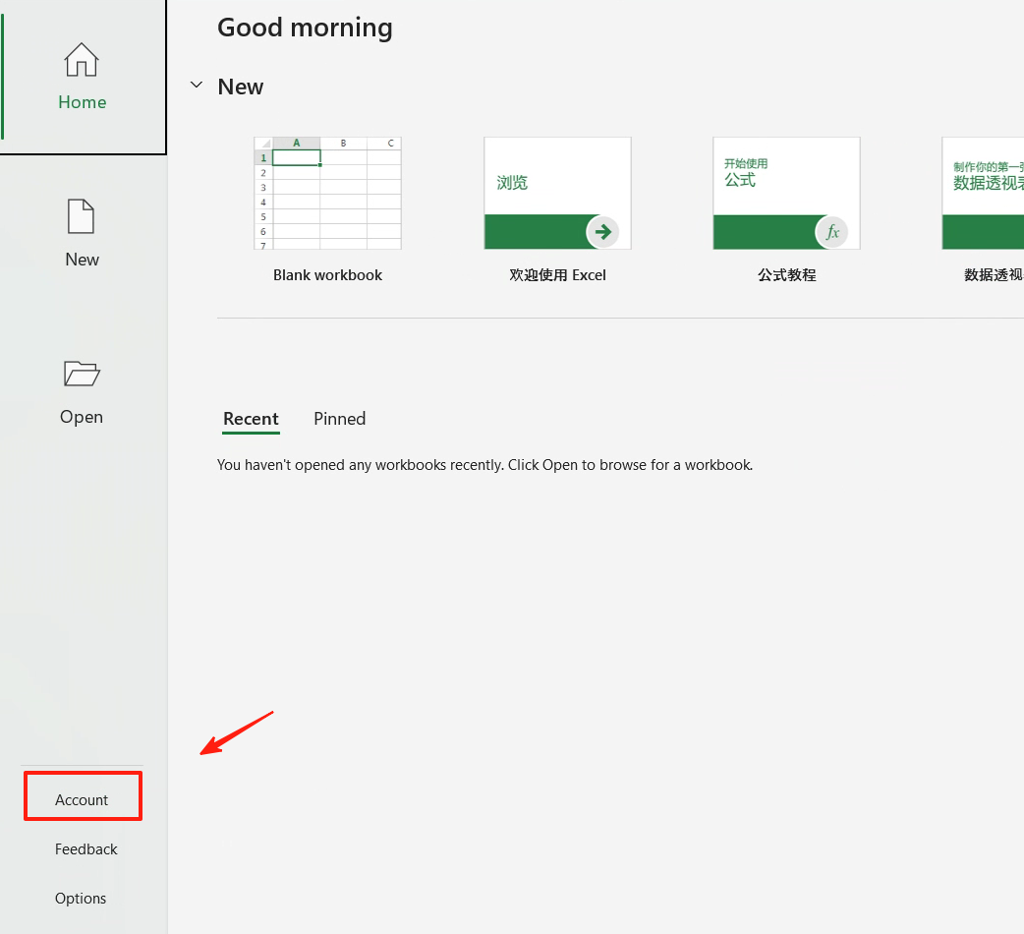Open the Blank workbook grid thumbnail
Image resolution: width=1024 pixels, height=934 pixels.
327,193
